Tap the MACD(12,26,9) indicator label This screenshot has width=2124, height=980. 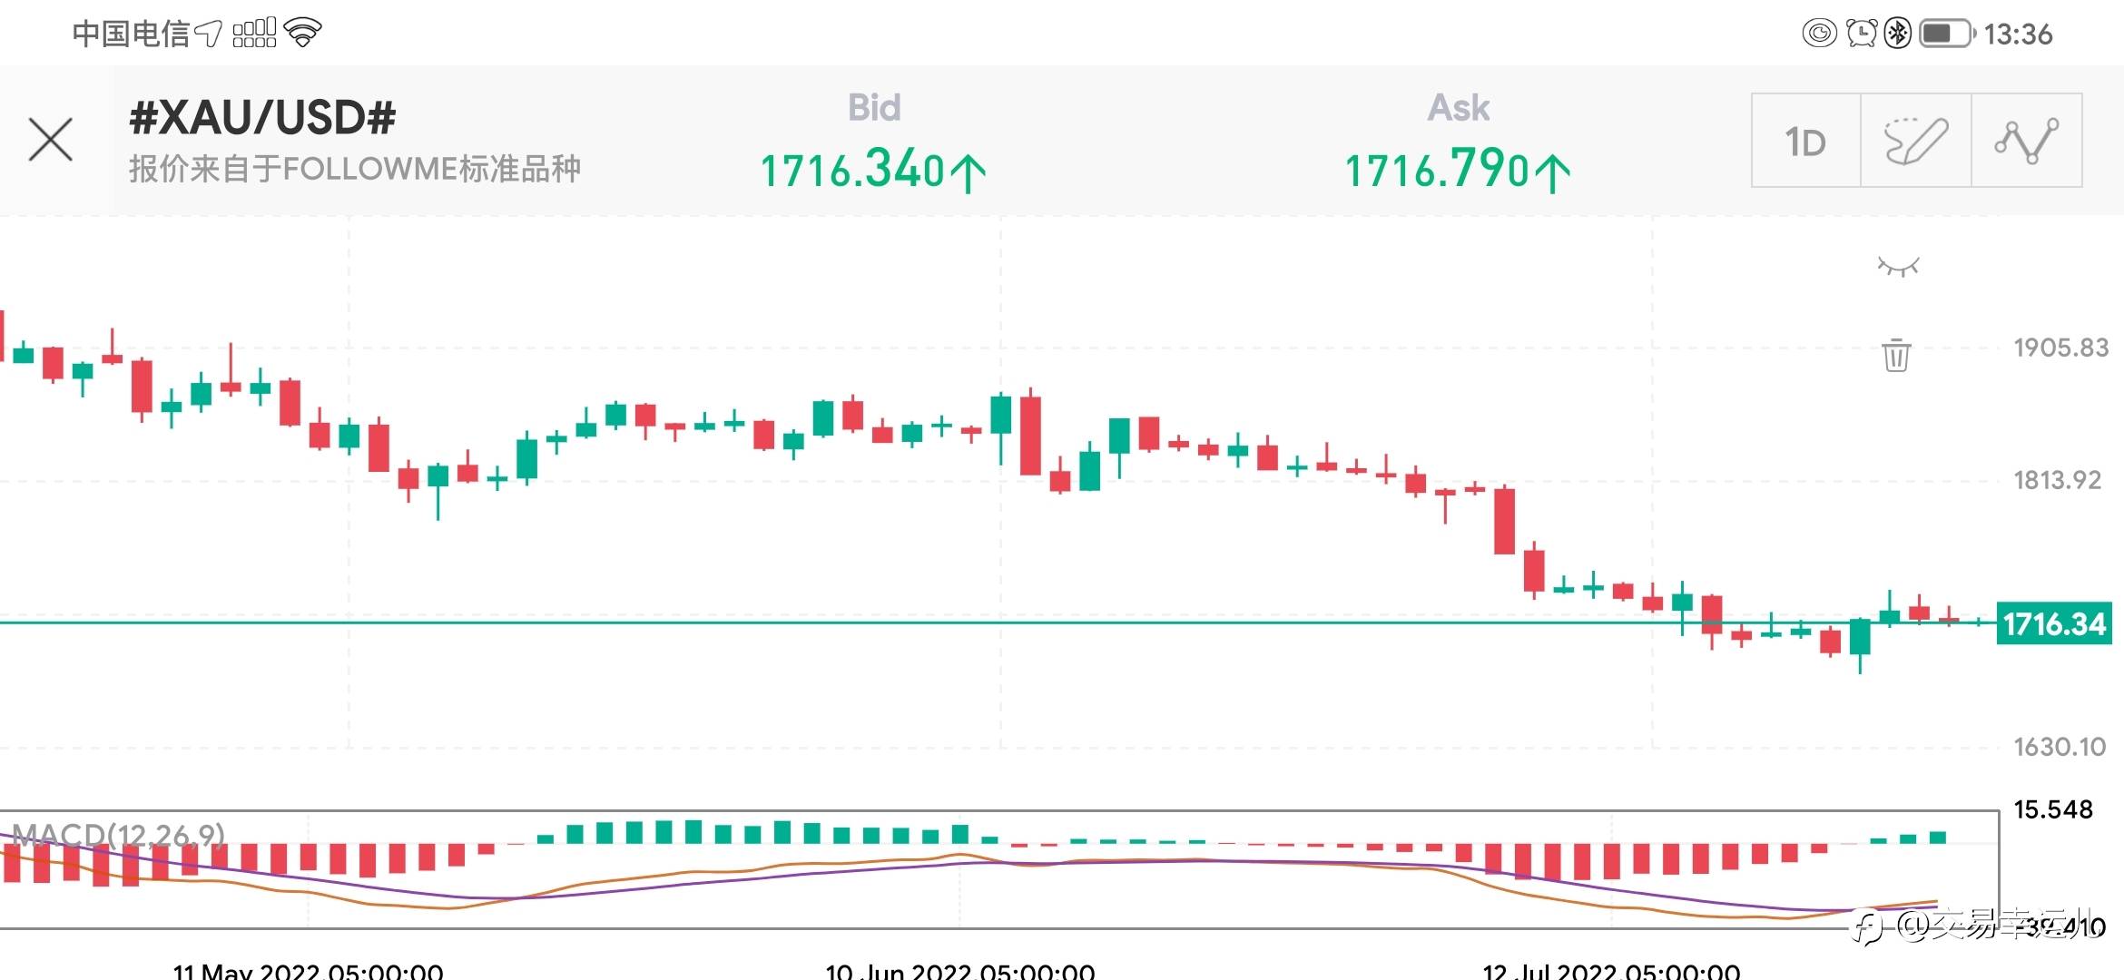(118, 834)
